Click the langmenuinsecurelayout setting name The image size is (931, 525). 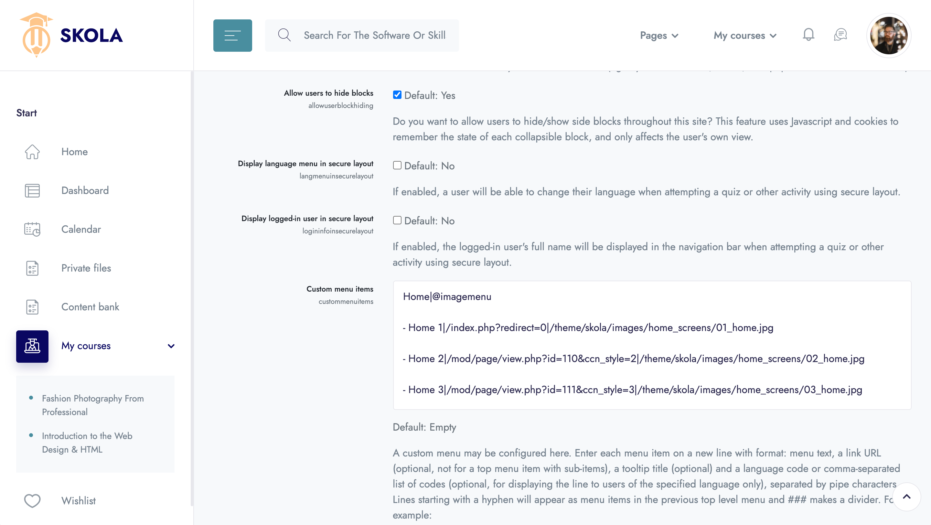[336, 176]
